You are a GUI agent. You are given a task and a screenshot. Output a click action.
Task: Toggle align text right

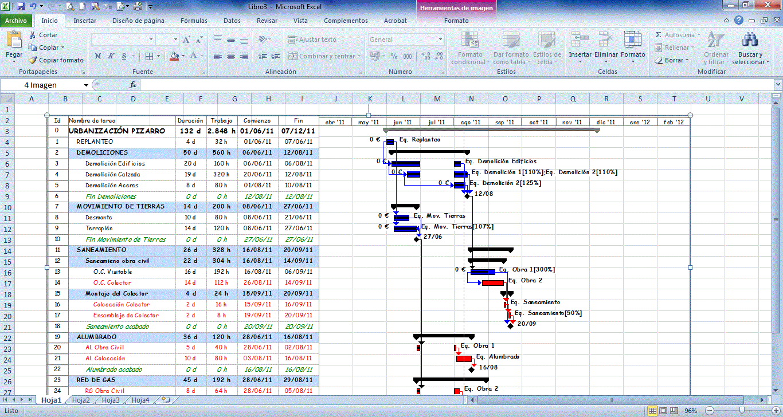[244, 56]
